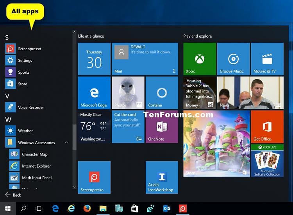Click the Windows Start button
The image size is (293, 215).
click(x=8, y=208)
